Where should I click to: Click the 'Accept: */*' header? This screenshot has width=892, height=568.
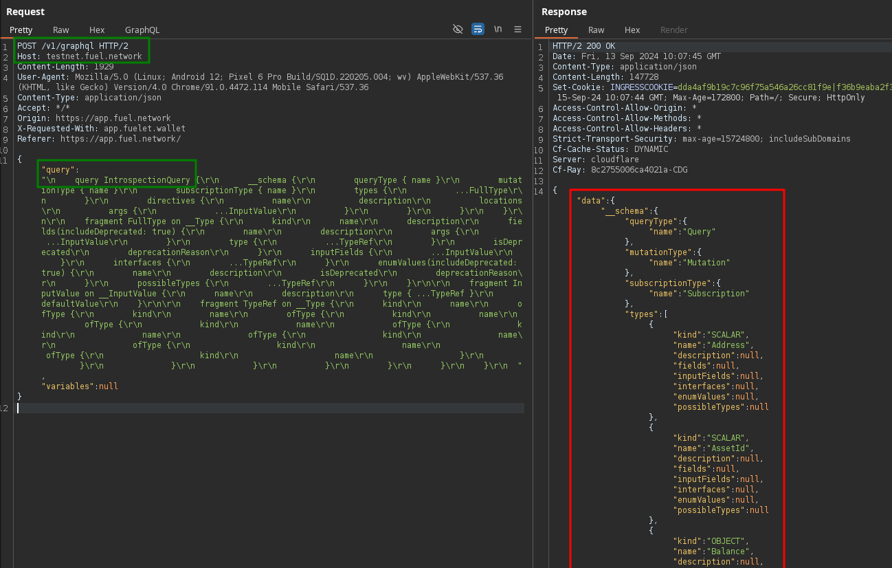43,108
